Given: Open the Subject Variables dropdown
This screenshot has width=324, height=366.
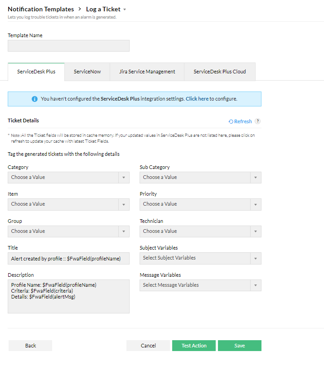Looking at the screenshot, I should [x=200, y=258].
